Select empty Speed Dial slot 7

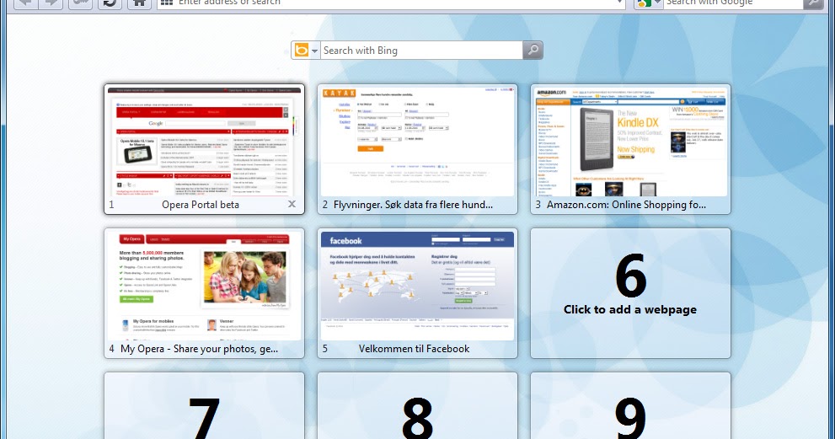[x=204, y=406]
